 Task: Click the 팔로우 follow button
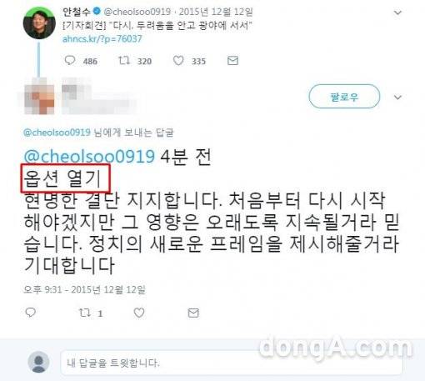pyautogui.click(x=344, y=97)
